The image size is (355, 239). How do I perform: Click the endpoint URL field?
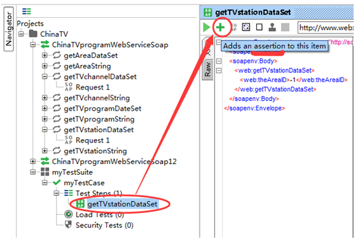tap(326, 27)
